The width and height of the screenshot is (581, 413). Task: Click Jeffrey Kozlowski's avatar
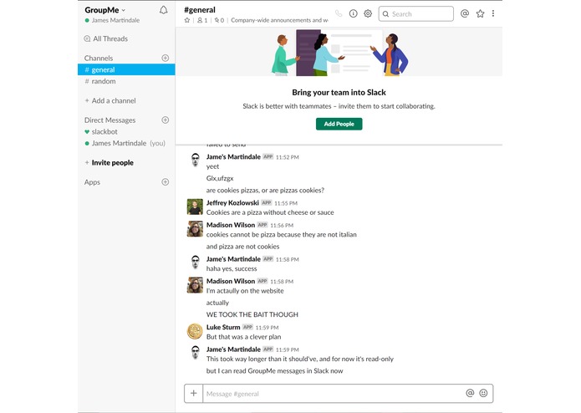click(x=195, y=206)
